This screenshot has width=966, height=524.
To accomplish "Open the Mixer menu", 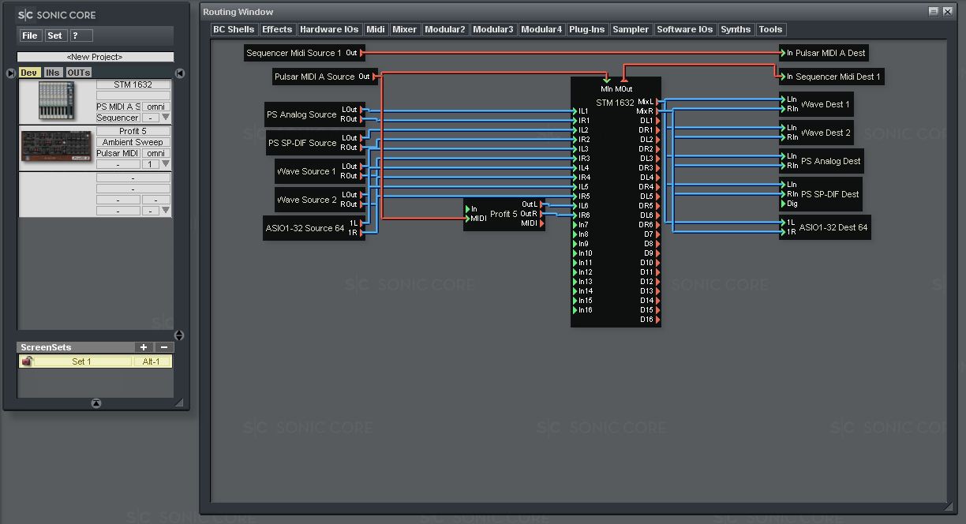I will [x=405, y=29].
